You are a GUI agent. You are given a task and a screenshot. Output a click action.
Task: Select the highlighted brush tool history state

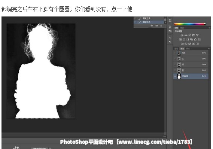[149, 22]
